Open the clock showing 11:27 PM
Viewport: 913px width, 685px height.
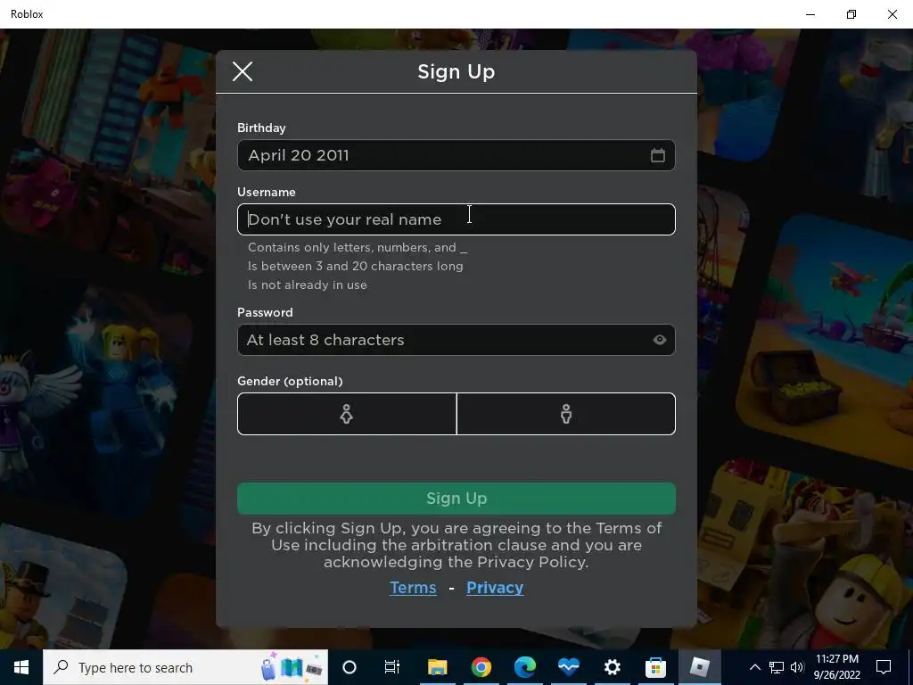tap(836, 667)
